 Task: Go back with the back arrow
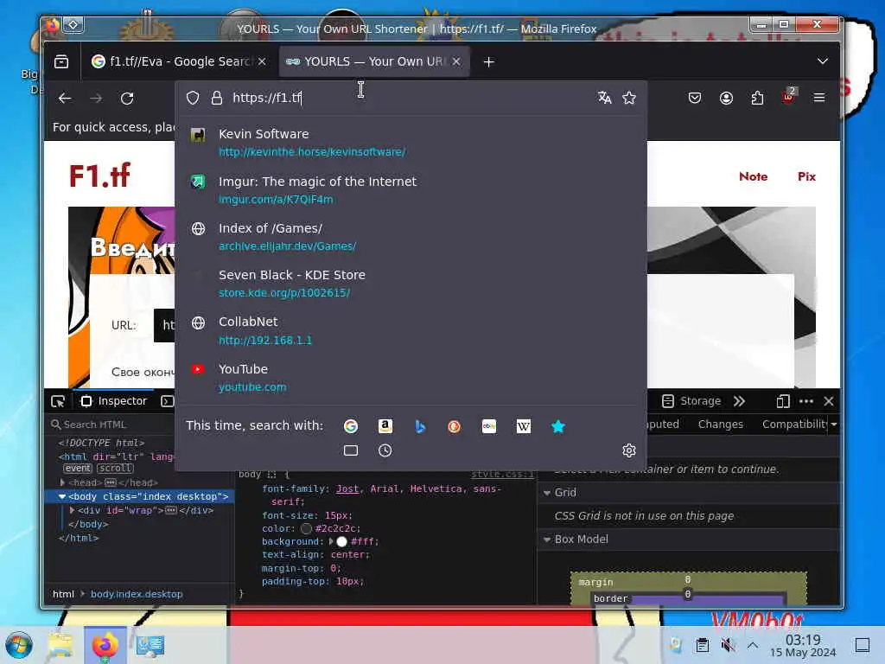coord(65,99)
